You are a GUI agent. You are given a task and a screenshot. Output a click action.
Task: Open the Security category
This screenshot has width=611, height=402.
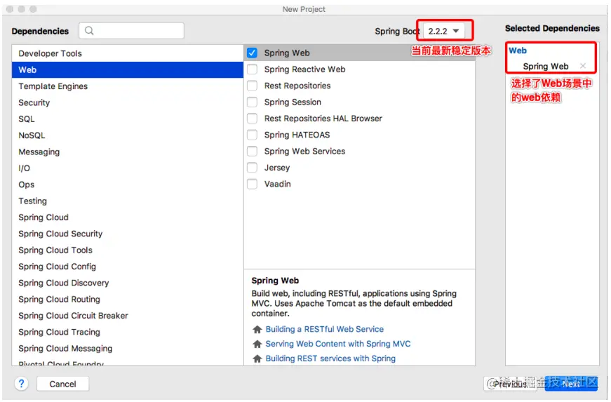(128, 102)
